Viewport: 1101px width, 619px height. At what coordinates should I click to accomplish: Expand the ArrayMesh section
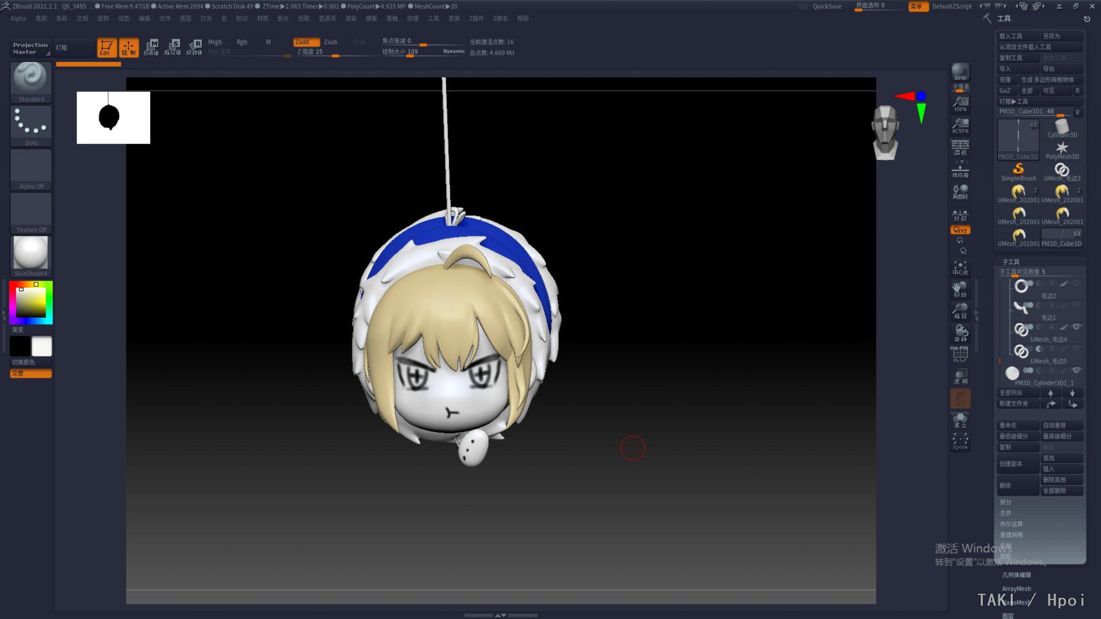point(1016,589)
